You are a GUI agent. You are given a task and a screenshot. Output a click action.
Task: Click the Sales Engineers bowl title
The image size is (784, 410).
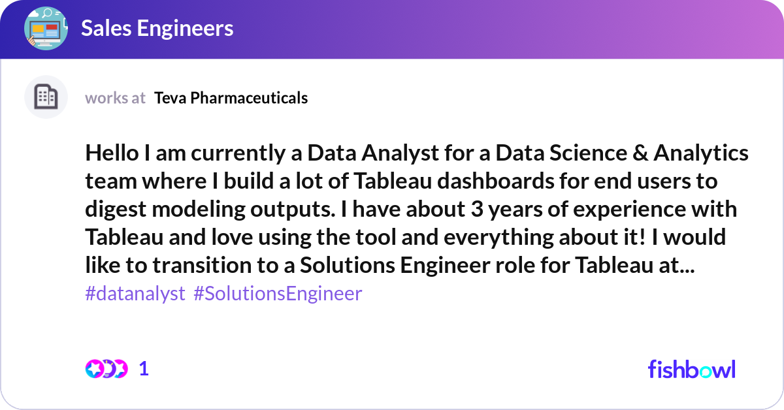pyautogui.click(x=157, y=28)
